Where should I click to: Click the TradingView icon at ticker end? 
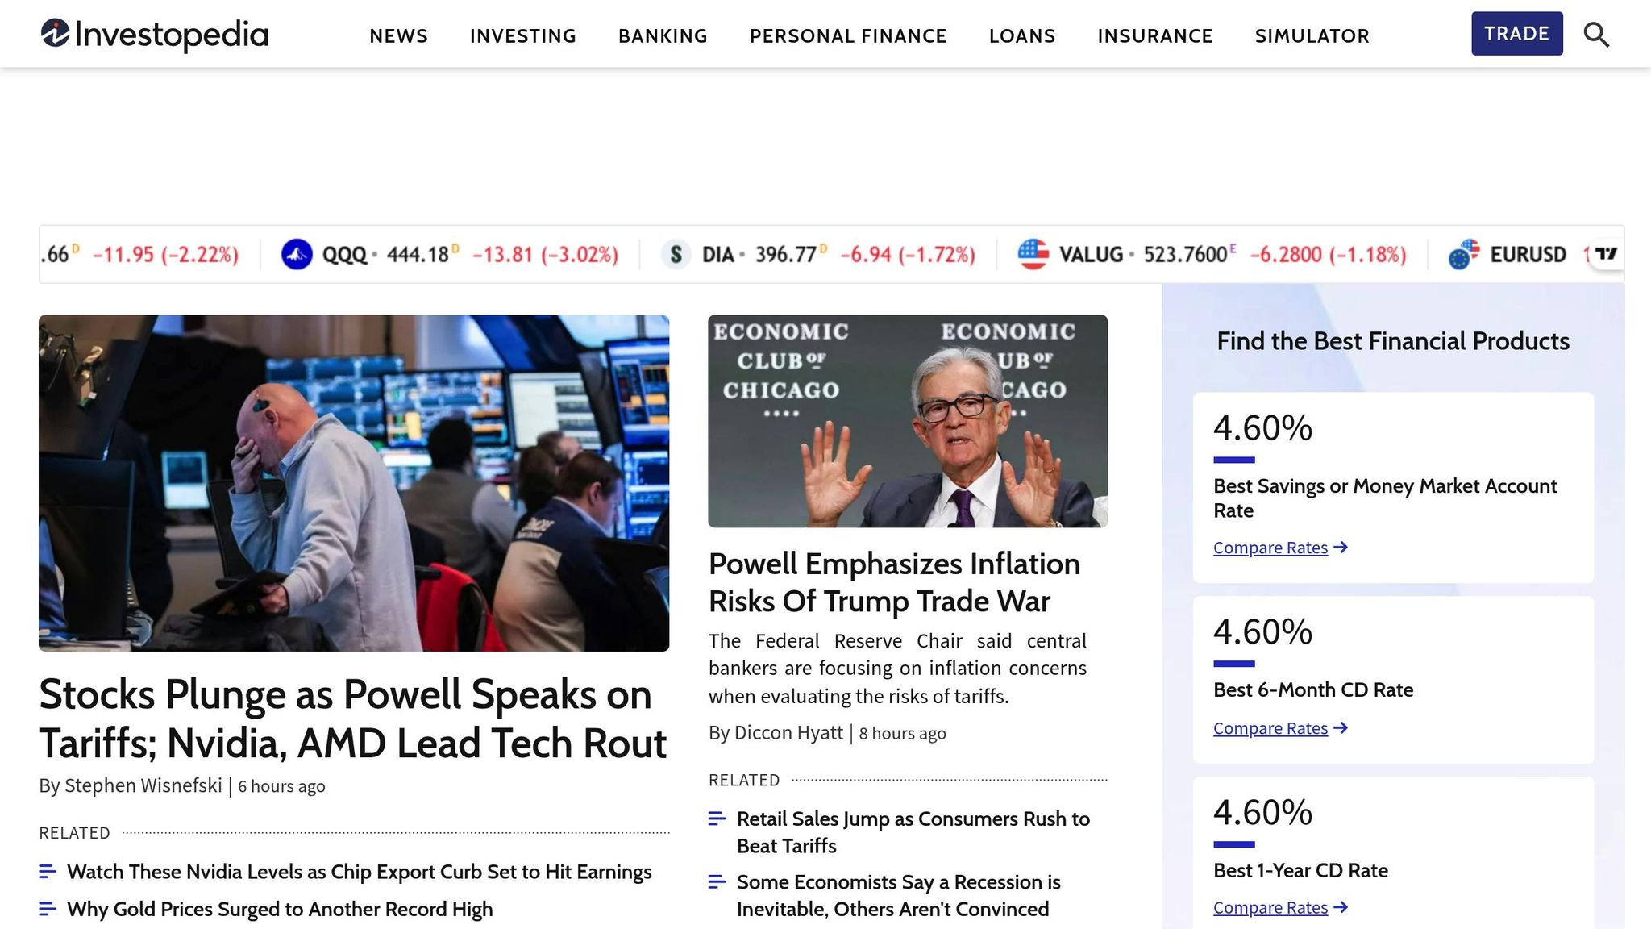(1605, 253)
